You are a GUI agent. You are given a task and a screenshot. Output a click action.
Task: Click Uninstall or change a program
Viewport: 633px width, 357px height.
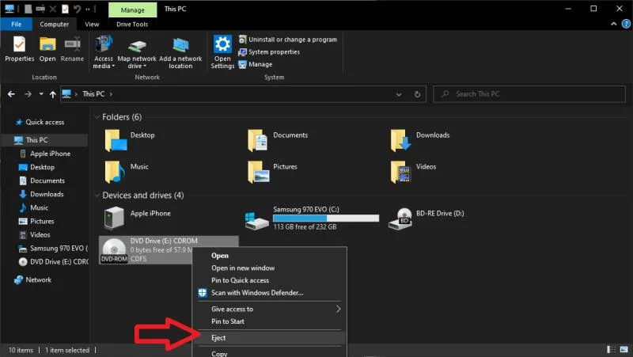click(x=288, y=40)
